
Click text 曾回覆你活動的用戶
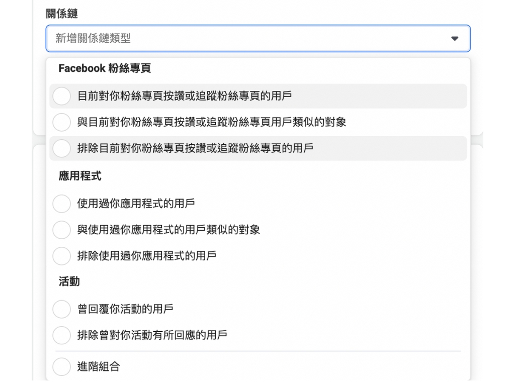[125, 309]
